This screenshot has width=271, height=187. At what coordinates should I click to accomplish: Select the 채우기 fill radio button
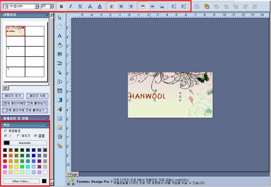(x=18, y=136)
